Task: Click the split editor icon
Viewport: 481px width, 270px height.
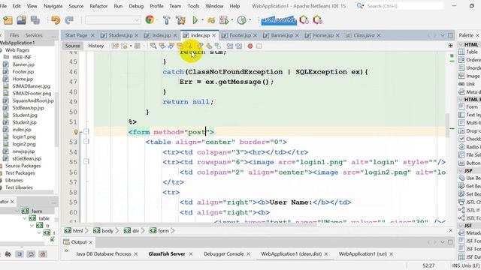Action: [450, 46]
